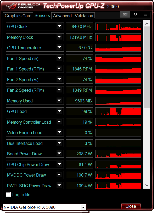
Task: Click the 61.4 W value
Action: click(x=80, y=165)
